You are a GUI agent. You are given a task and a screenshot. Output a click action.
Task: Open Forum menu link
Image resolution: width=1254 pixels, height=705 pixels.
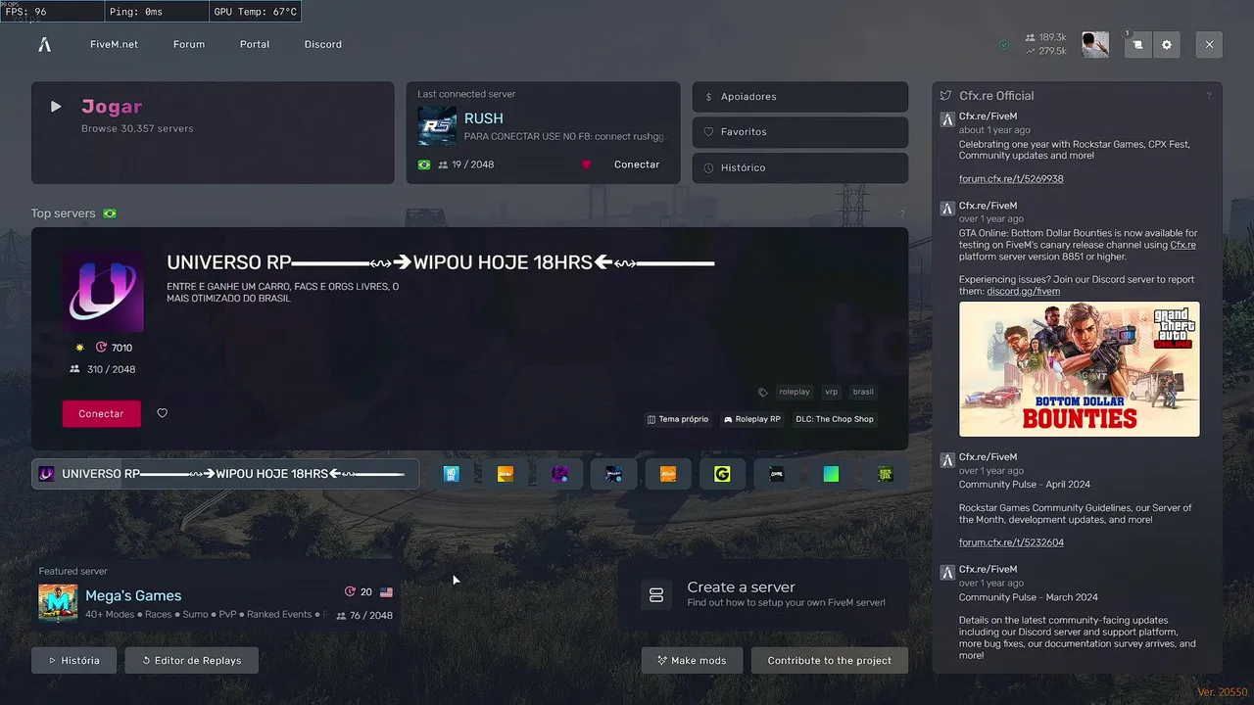(x=189, y=44)
